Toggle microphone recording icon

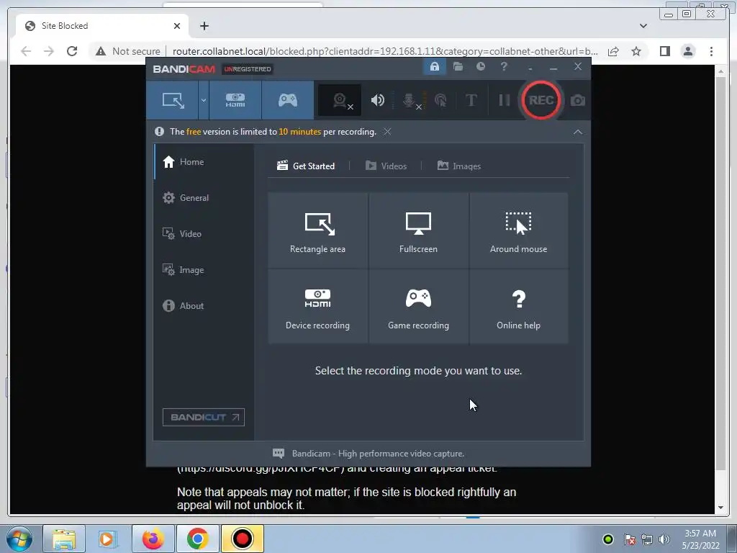pyautogui.click(x=410, y=100)
